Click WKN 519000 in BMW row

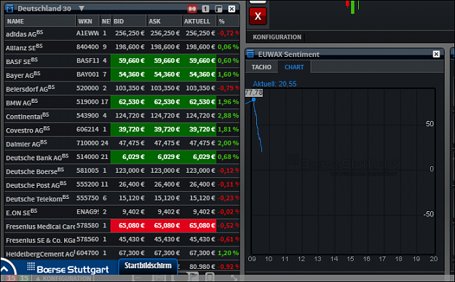click(87, 101)
